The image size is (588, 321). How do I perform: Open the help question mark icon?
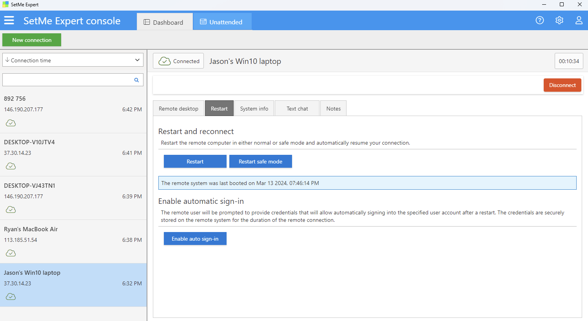coord(540,20)
